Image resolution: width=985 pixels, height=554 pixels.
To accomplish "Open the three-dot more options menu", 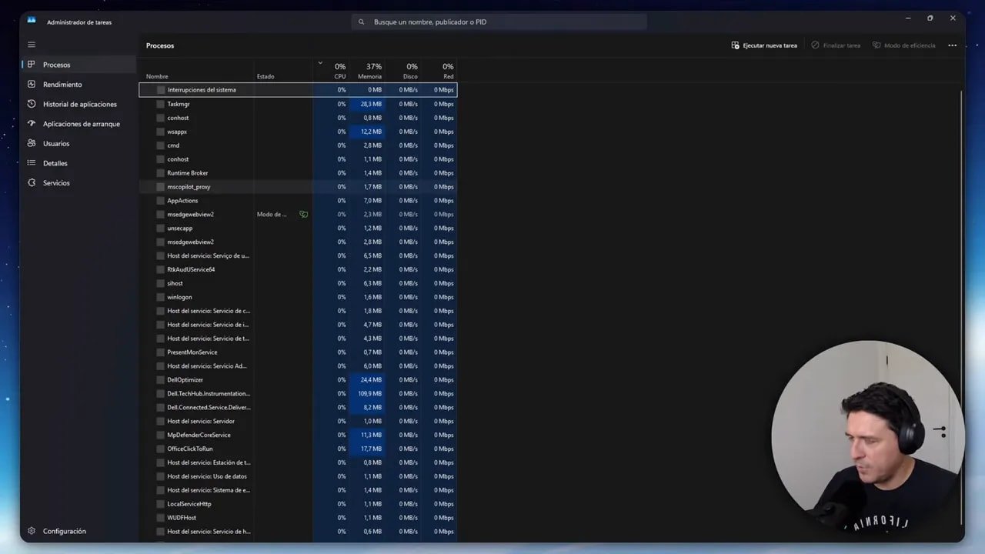I will point(952,45).
